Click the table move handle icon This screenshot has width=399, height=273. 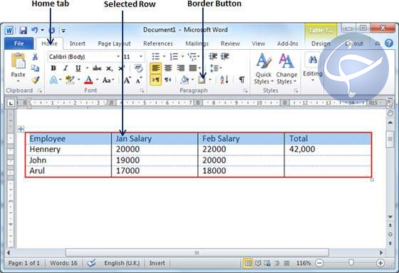[x=21, y=129]
